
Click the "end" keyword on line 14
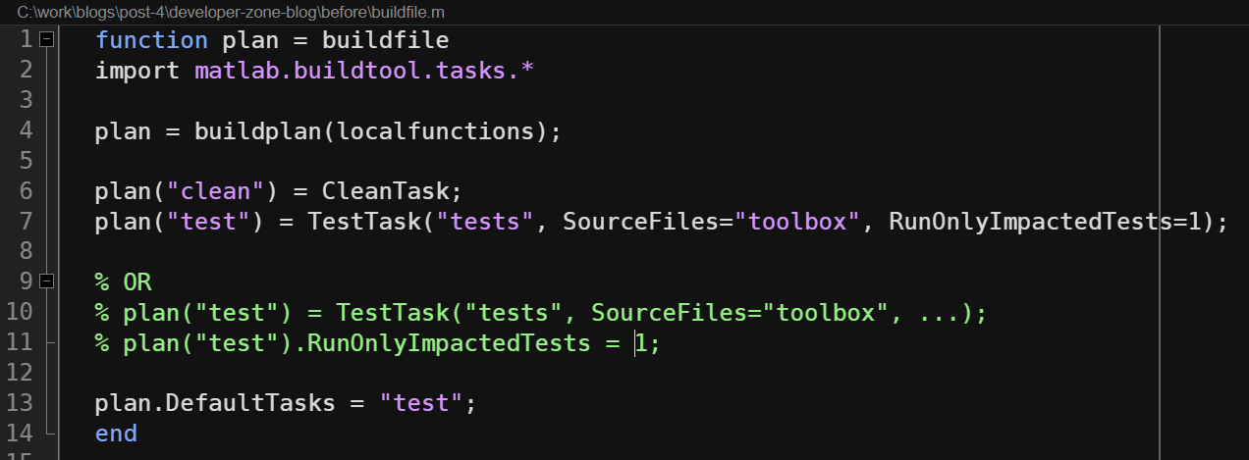(x=116, y=433)
